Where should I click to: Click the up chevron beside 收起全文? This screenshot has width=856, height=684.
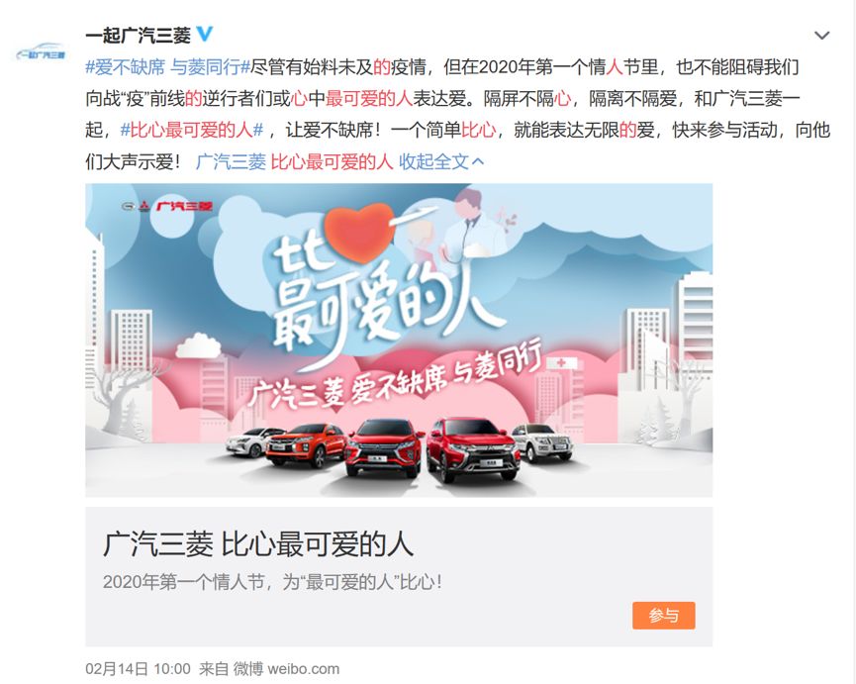coord(478,161)
